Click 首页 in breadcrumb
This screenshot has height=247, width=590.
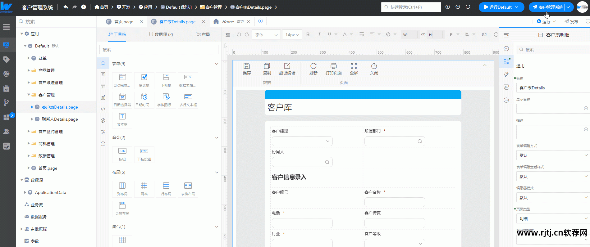coord(102,7)
